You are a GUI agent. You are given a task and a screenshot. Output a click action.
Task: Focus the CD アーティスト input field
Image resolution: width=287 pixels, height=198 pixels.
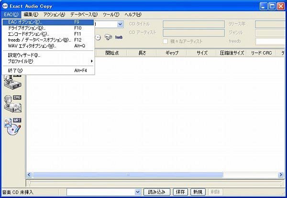(x=194, y=33)
